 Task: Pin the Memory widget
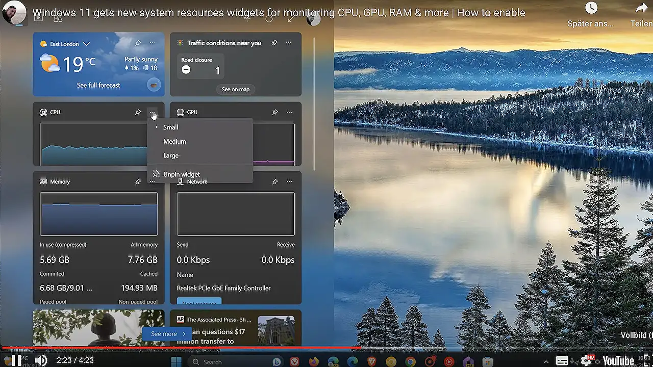coord(138,181)
